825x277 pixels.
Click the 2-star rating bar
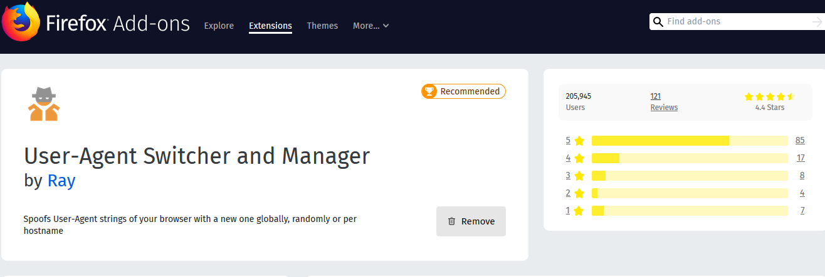click(x=690, y=193)
